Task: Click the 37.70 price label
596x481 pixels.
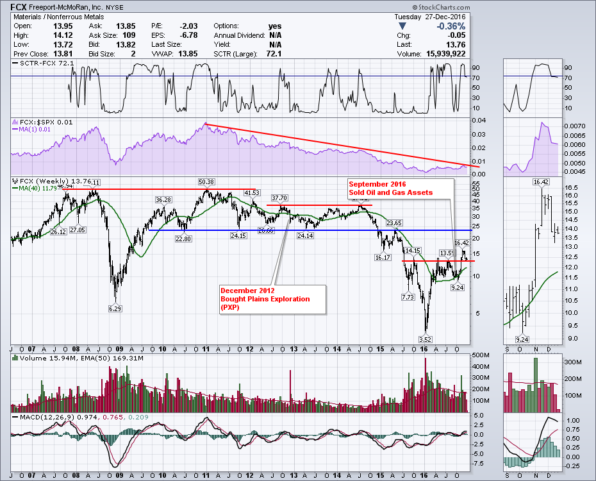Action: coord(279,198)
